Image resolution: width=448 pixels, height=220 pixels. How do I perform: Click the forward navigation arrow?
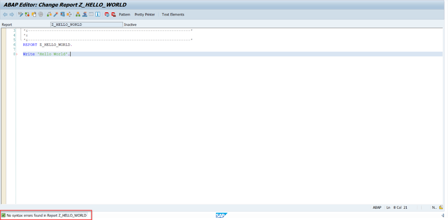(x=12, y=14)
